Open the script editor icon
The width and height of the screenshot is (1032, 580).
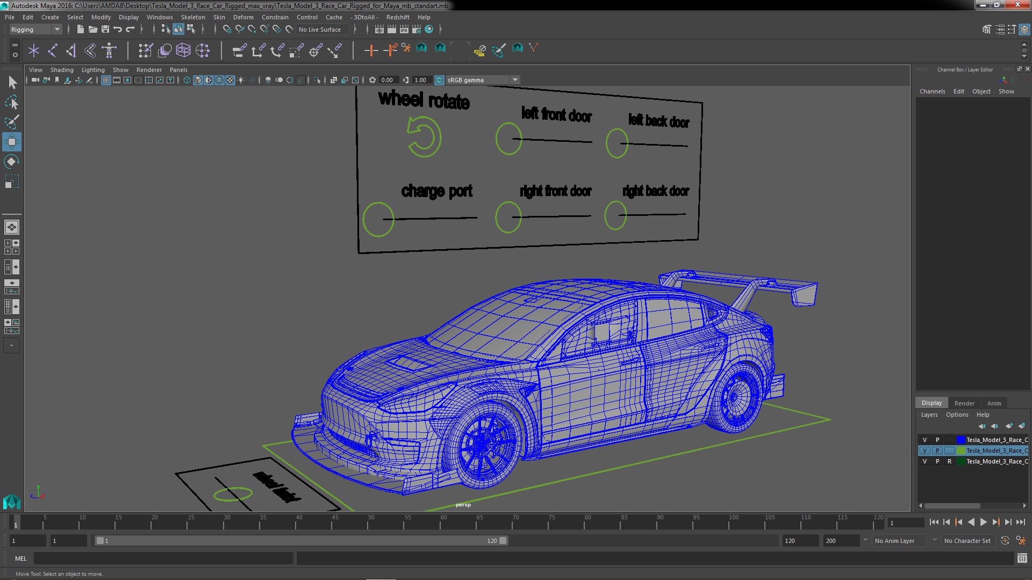(1022, 559)
